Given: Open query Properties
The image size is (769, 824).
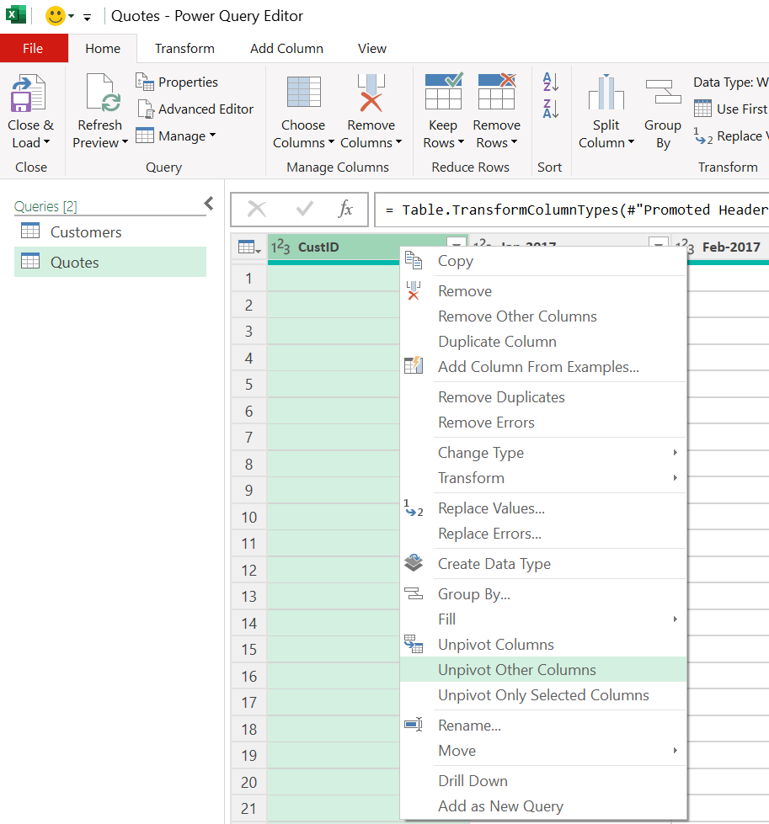Looking at the screenshot, I should [177, 82].
